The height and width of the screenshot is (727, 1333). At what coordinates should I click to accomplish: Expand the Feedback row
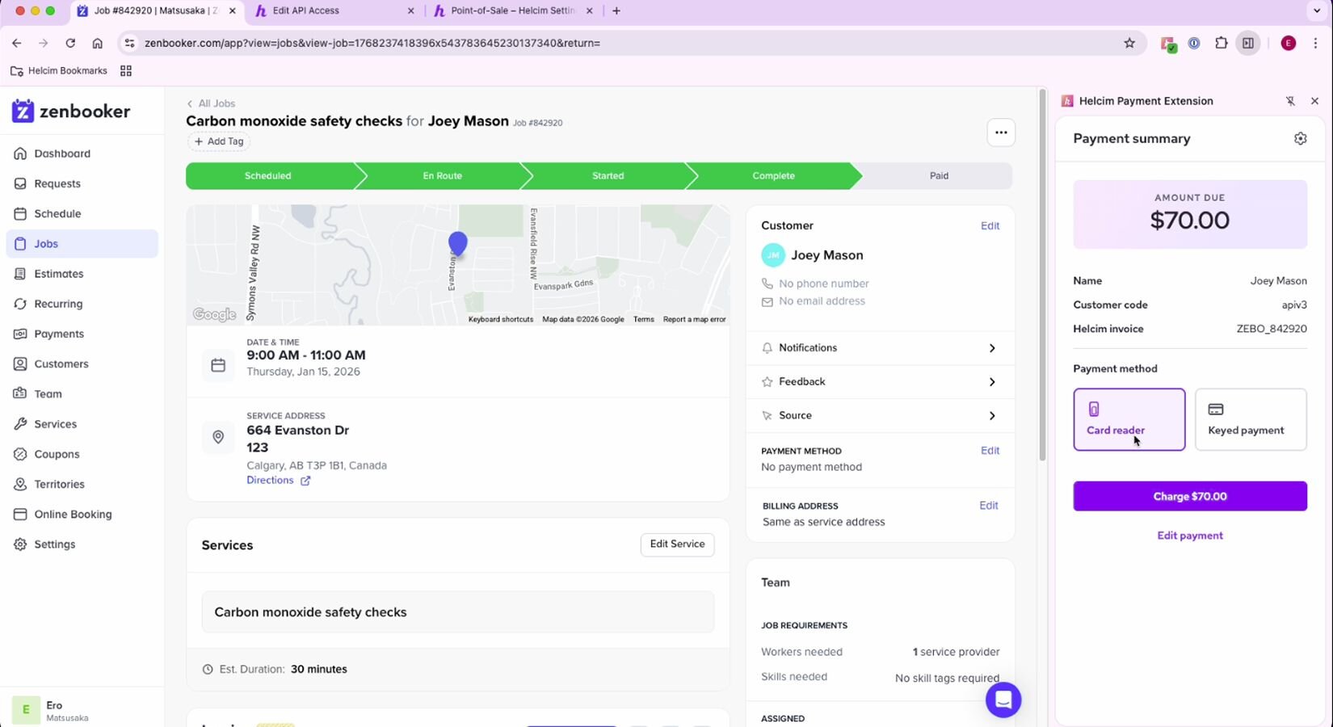pyautogui.click(x=880, y=382)
